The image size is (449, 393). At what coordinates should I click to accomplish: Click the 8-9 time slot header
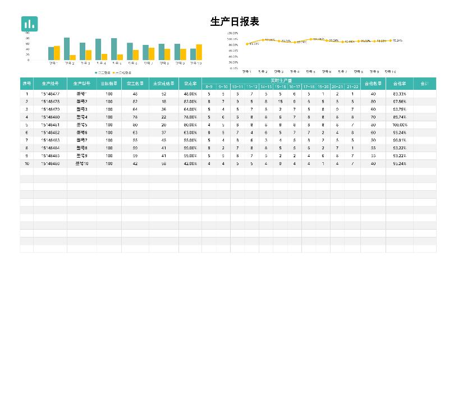(209, 86)
